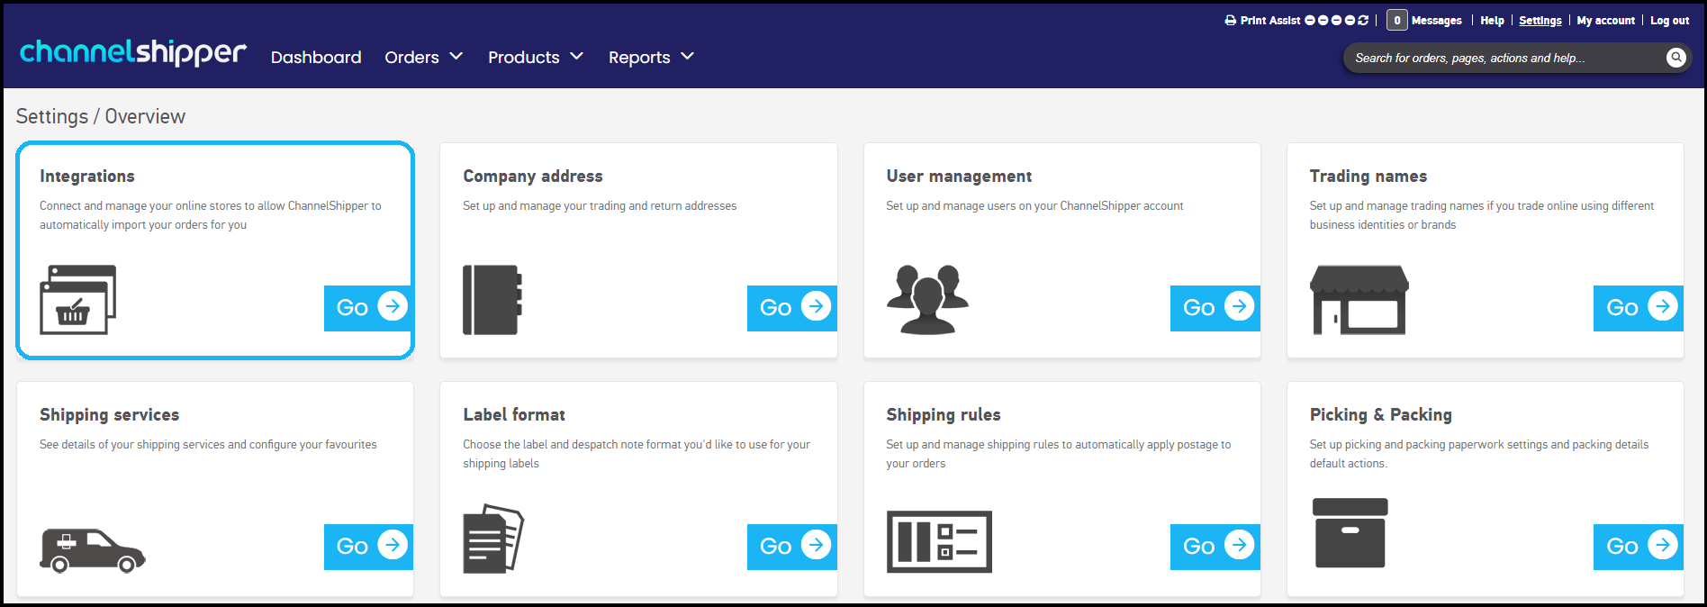
Task: Click the Trading names card title
Action: pyautogui.click(x=1368, y=176)
